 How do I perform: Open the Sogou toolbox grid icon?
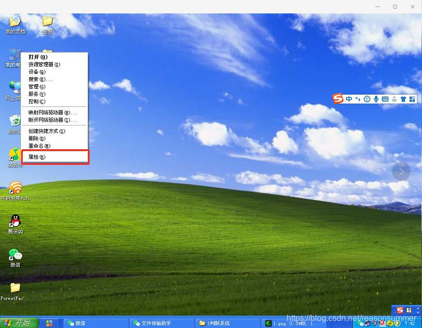[x=412, y=99]
